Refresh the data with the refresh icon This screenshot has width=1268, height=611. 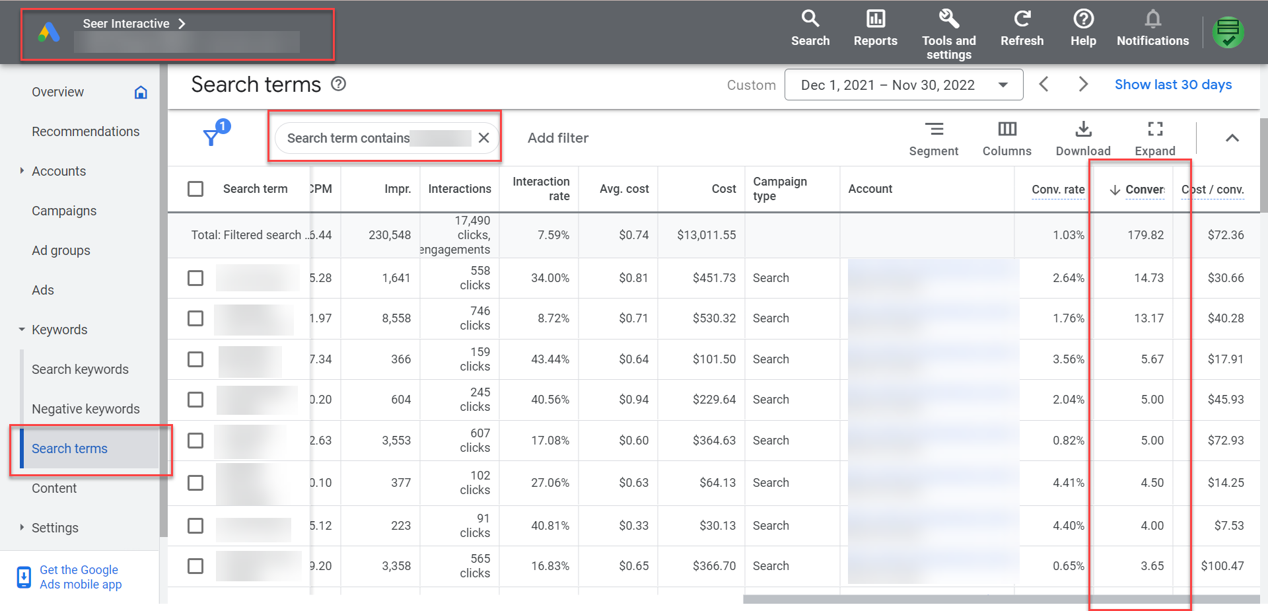[1022, 20]
